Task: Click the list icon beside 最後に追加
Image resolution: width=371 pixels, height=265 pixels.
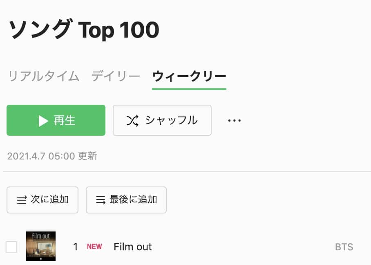Action: click(101, 200)
